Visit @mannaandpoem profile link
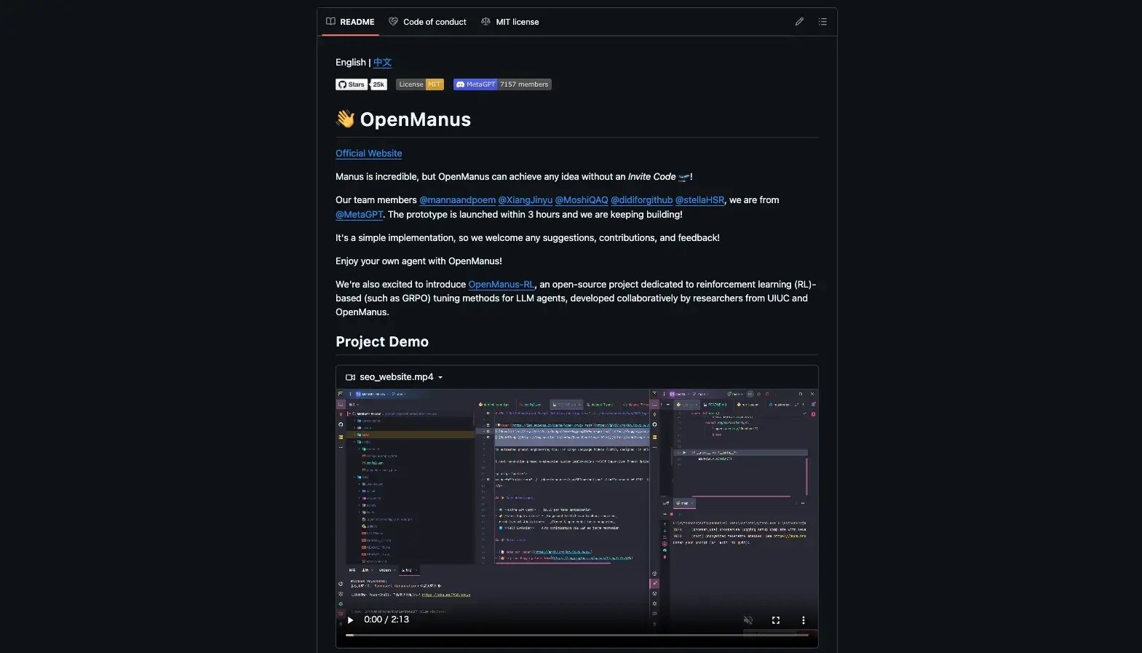The height and width of the screenshot is (653, 1142). pyautogui.click(x=457, y=200)
